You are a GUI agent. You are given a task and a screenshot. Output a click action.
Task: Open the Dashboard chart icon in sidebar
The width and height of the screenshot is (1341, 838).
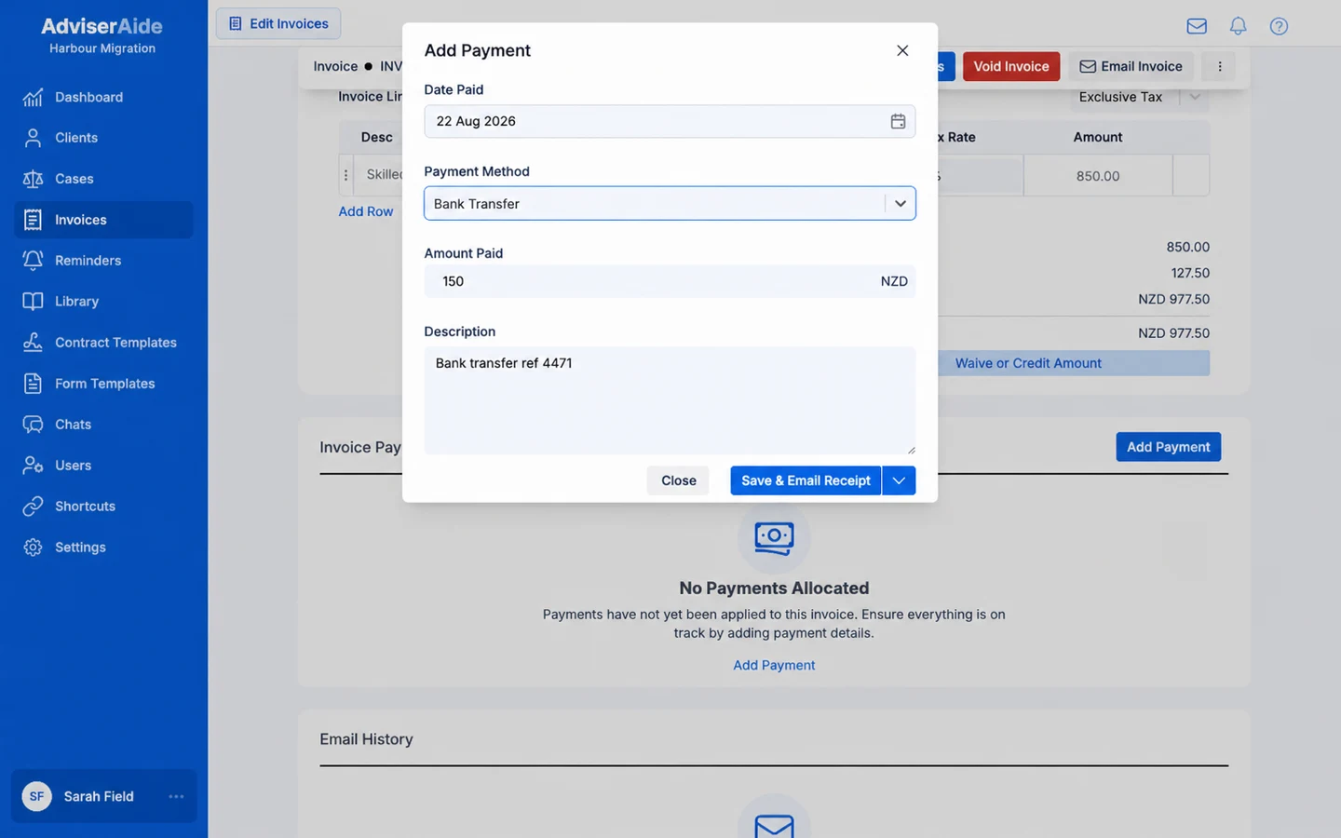(33, 97)
